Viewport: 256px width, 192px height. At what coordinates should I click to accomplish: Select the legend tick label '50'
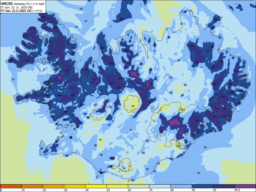tap(108, 190)
